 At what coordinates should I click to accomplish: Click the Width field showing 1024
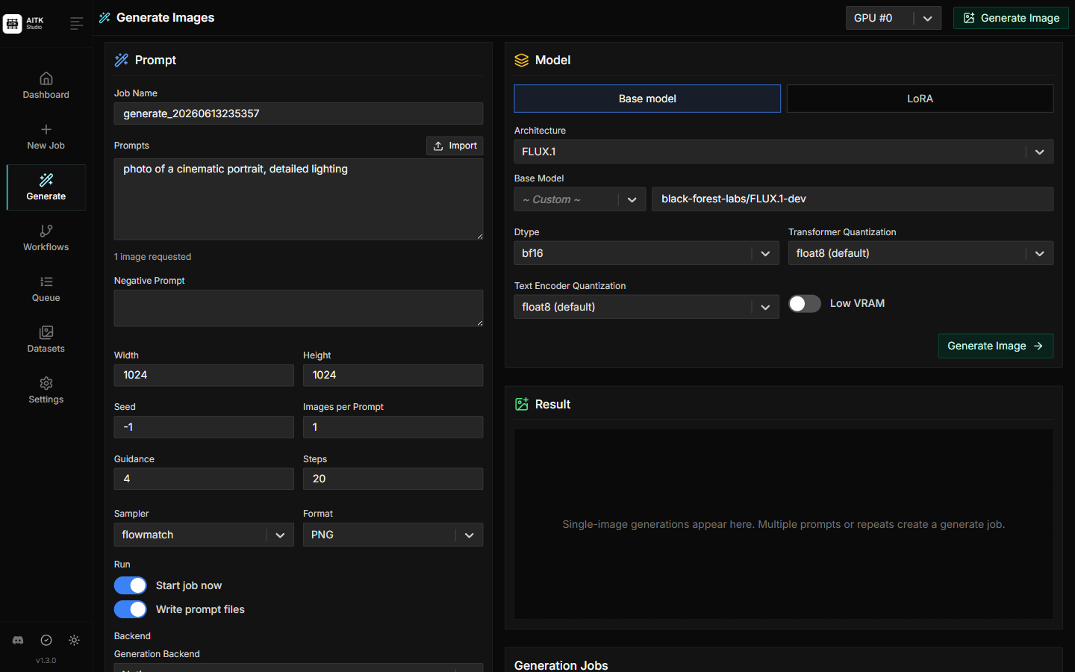click(x=204, y=375)
